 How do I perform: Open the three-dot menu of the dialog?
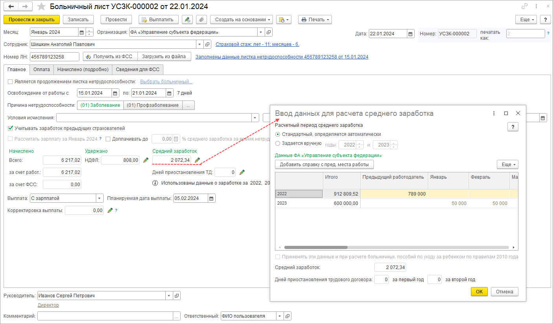pos(494,113)
